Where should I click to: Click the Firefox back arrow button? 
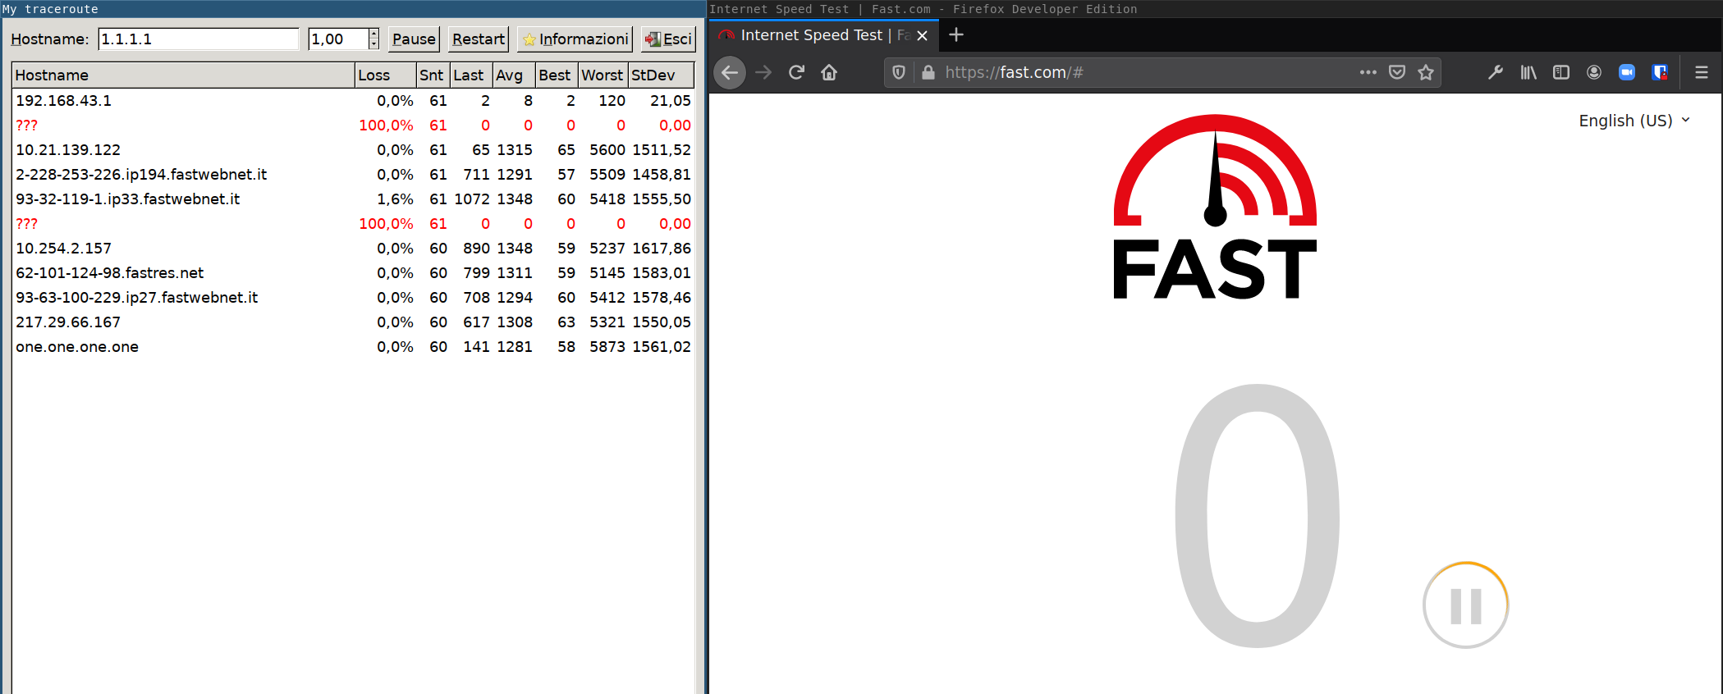729,73
